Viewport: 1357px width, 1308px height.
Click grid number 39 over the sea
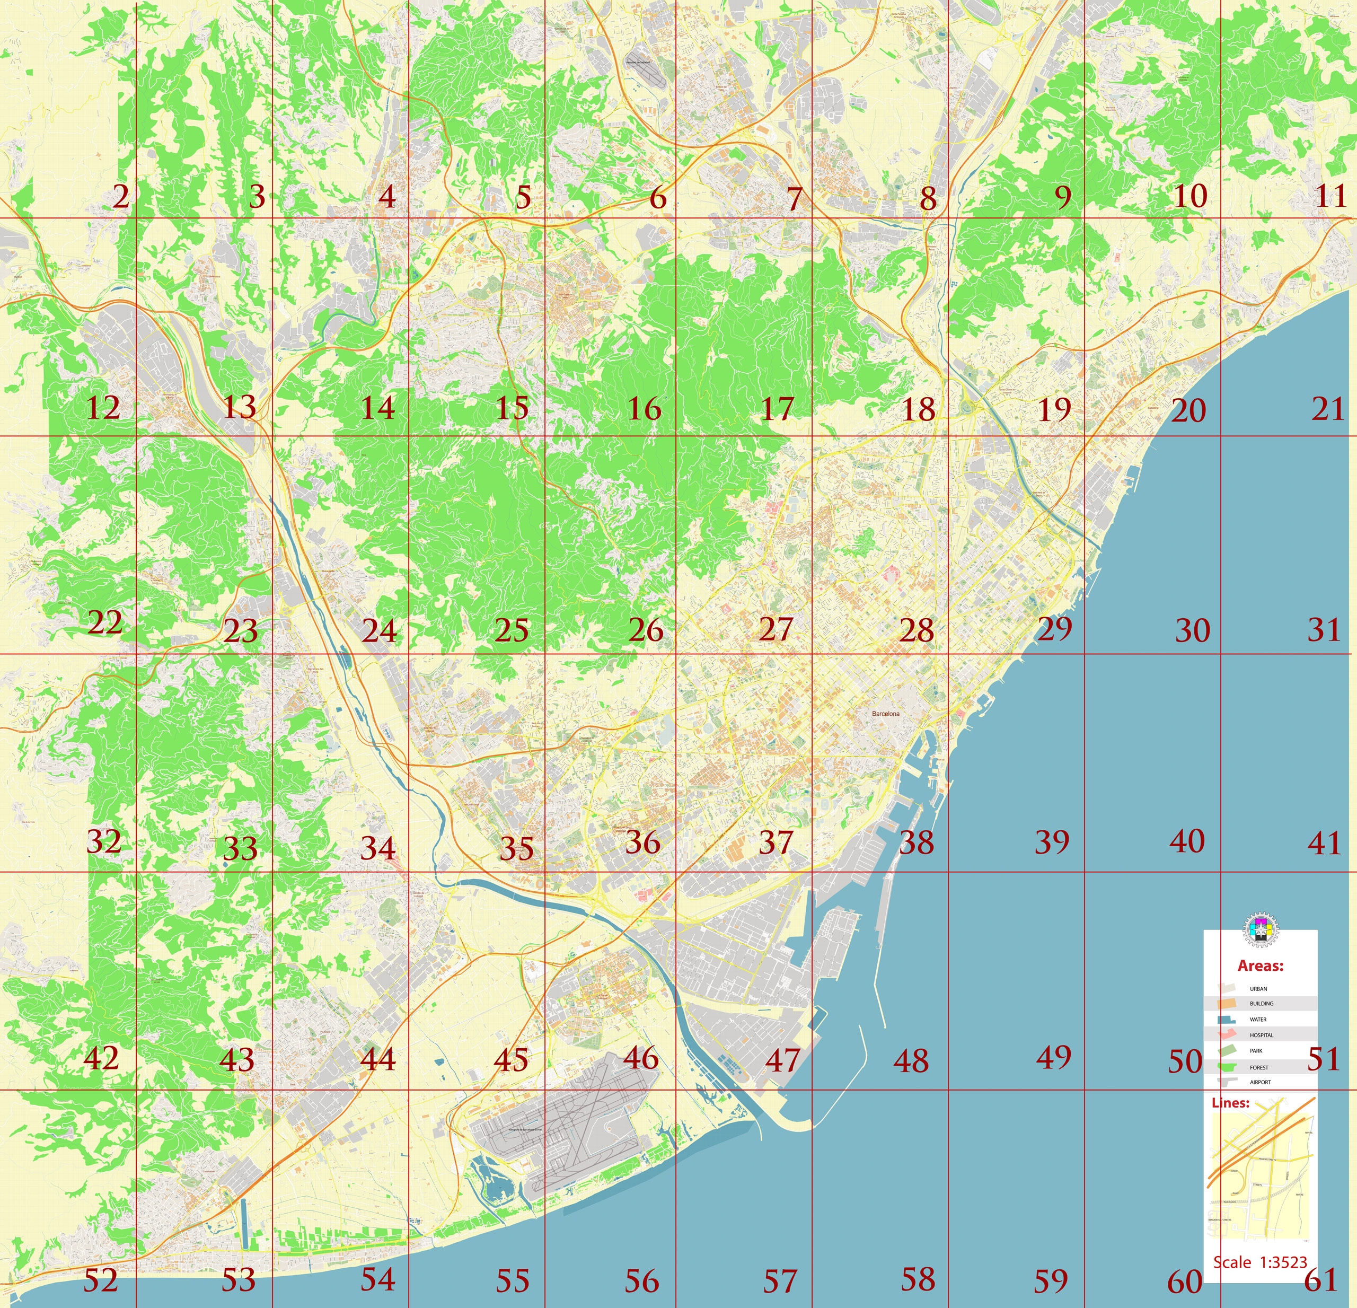[x=1052, y=841]
